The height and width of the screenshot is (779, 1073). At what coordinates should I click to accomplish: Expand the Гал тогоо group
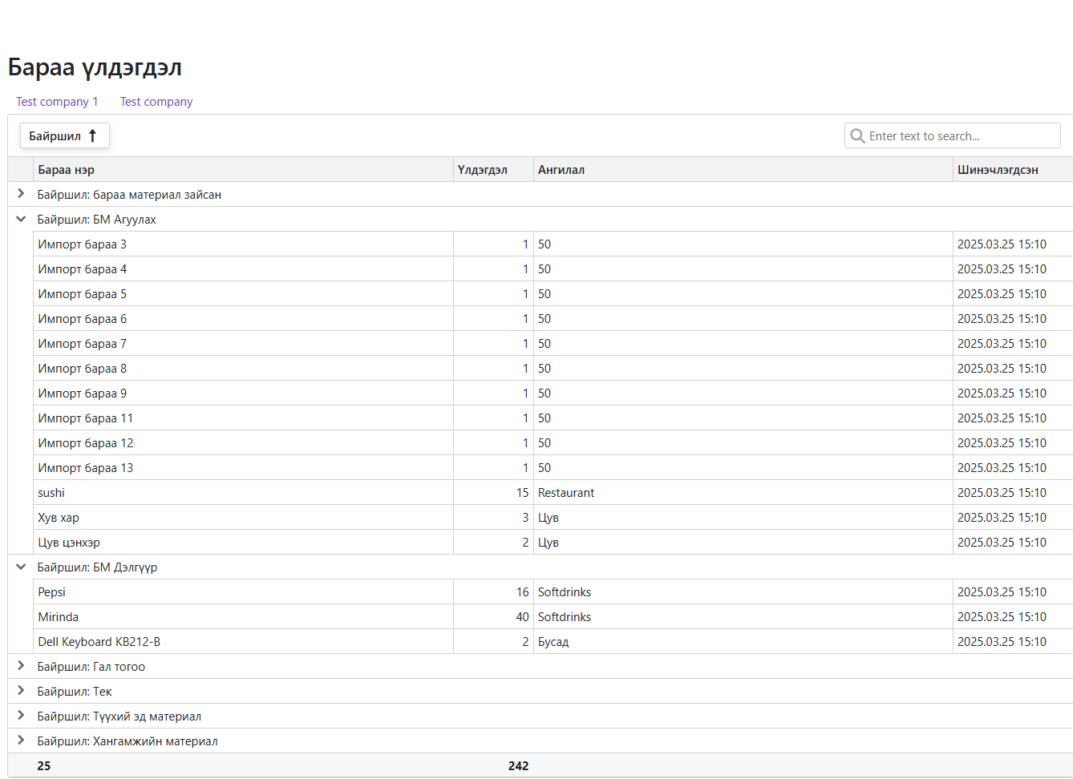click(x=21, y=666)
